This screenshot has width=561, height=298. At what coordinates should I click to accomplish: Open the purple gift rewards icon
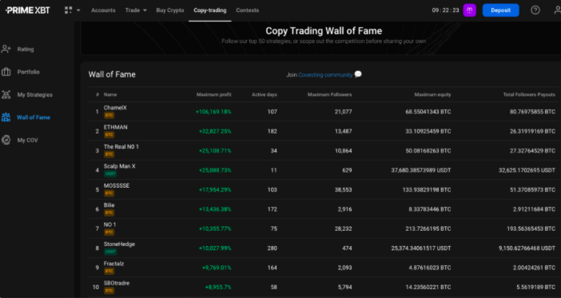pyautogui.click(x=469, y=10)
